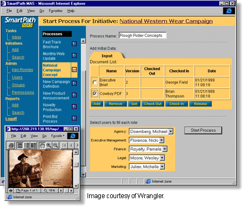This screenshot has width=244, height=207.
Task: Click into the Process Name text field
Action: coord(143,35)
